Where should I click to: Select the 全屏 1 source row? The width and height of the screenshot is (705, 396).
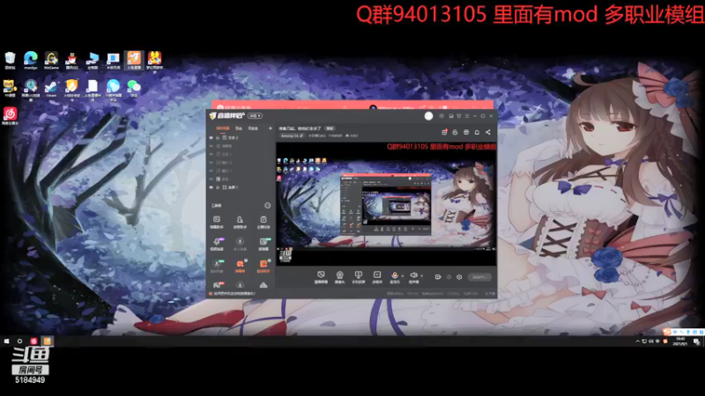[241, 187]
